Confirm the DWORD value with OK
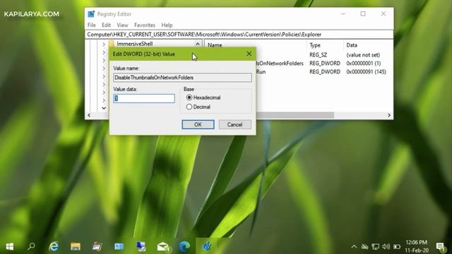Screen dimensions: 452x254 pos(198,124)
